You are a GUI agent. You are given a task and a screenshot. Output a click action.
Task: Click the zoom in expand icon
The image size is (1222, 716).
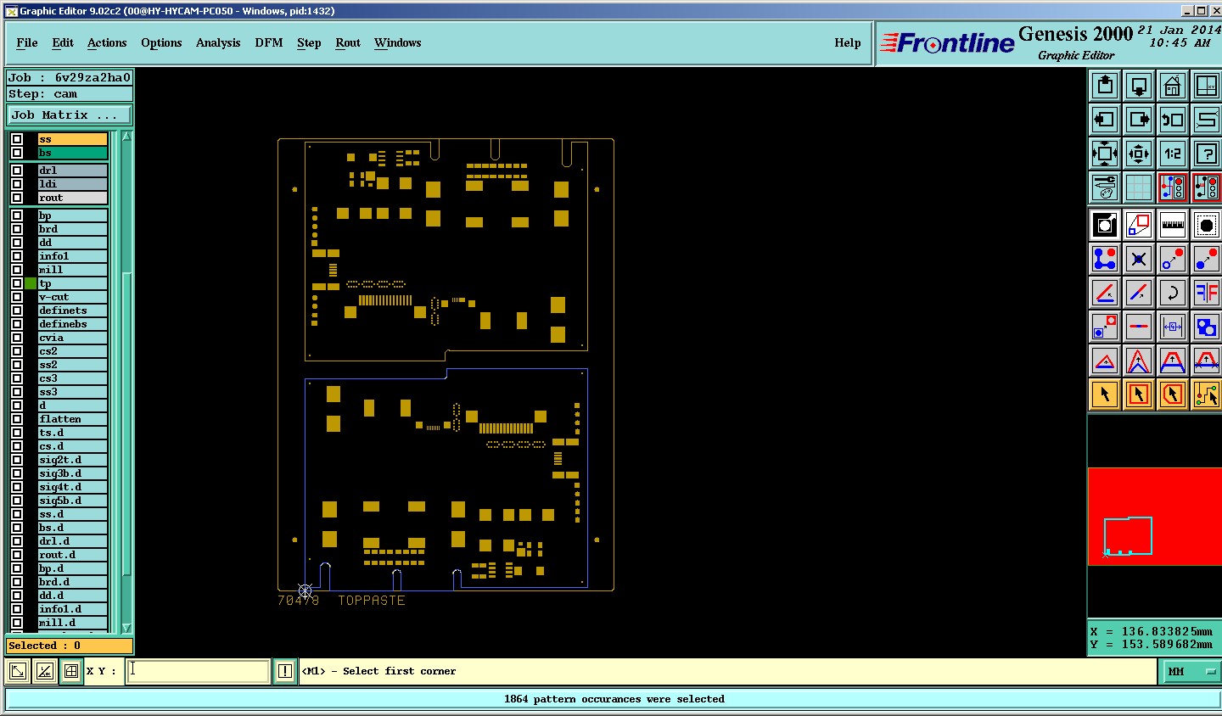pos(1105,154)
